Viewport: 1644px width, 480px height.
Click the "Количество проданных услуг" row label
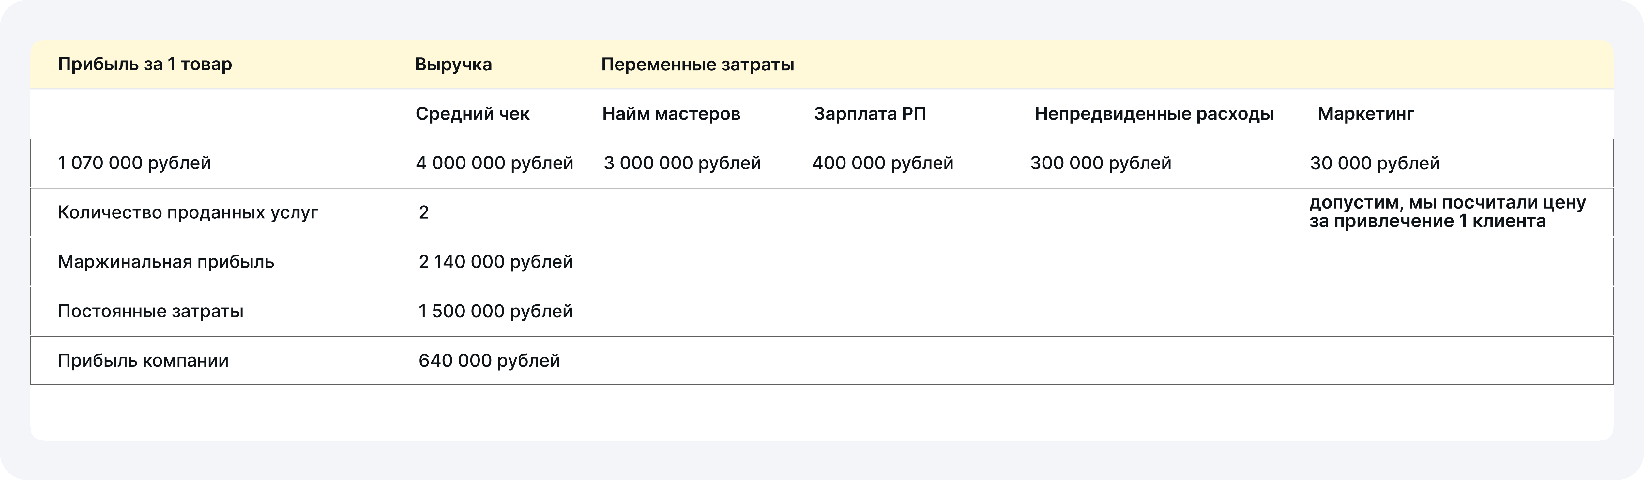(188, 212)
